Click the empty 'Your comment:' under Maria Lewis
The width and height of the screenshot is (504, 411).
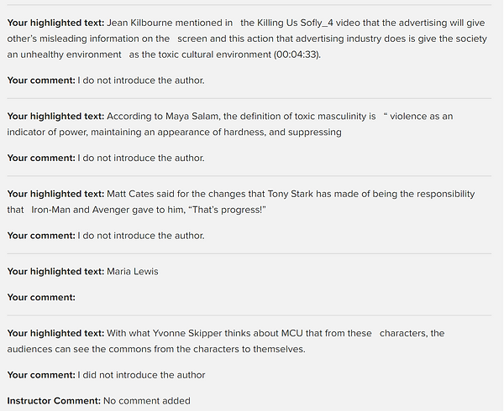pyautogui.click(x=41, y=298)
